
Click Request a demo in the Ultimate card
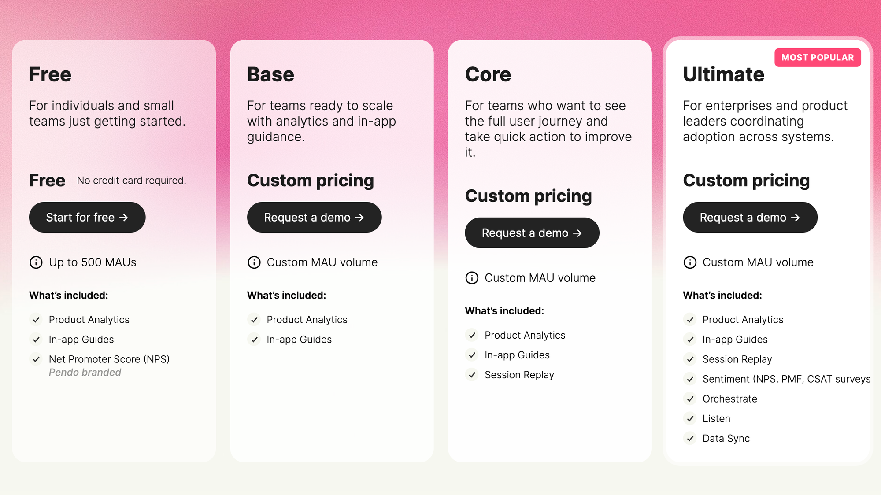coord(749,217)
